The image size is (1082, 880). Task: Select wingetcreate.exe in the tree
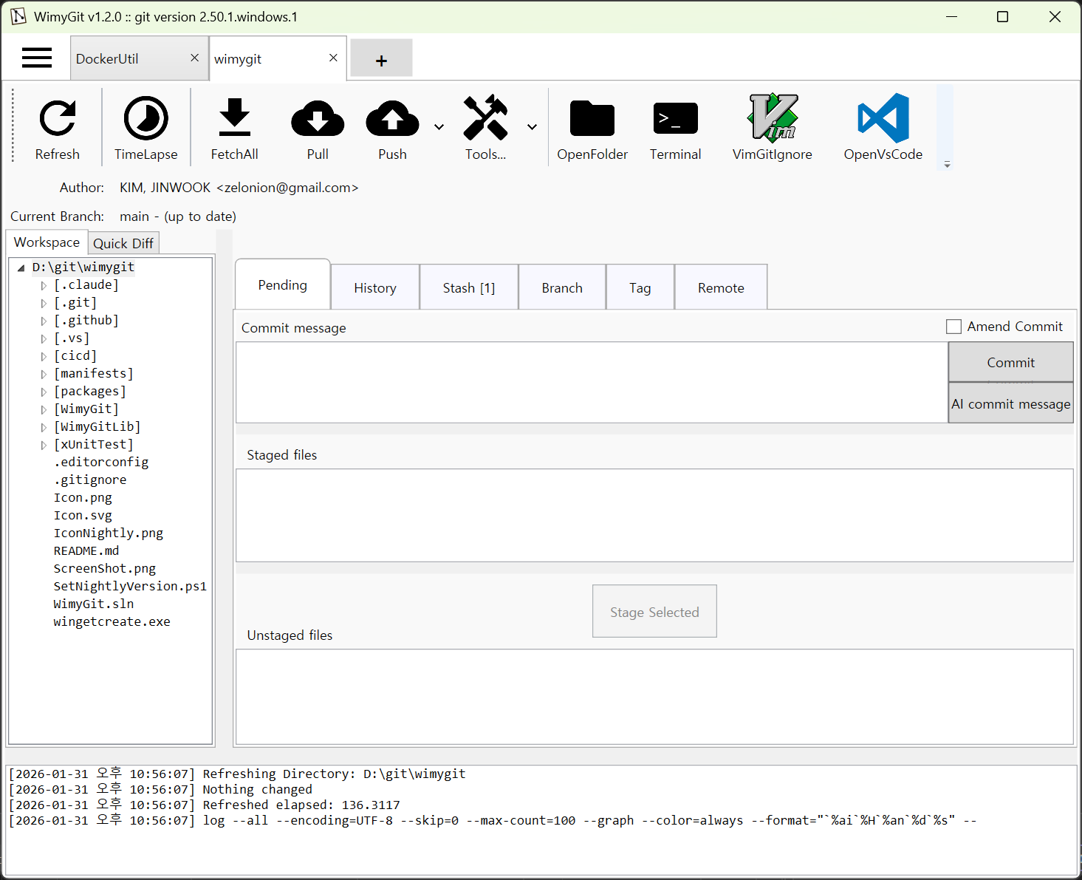tap(112, 621)
